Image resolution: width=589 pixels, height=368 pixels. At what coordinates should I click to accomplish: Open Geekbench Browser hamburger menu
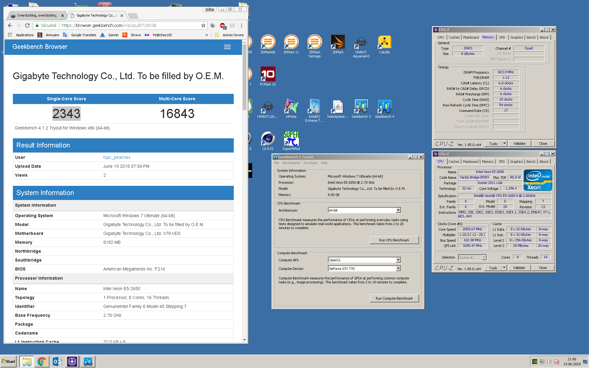pos(227,47)
